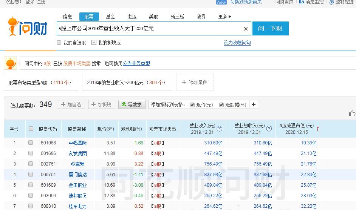Open stock 多喜爱
The width and height of the screenshot is (356, 210).
(77, 164)
